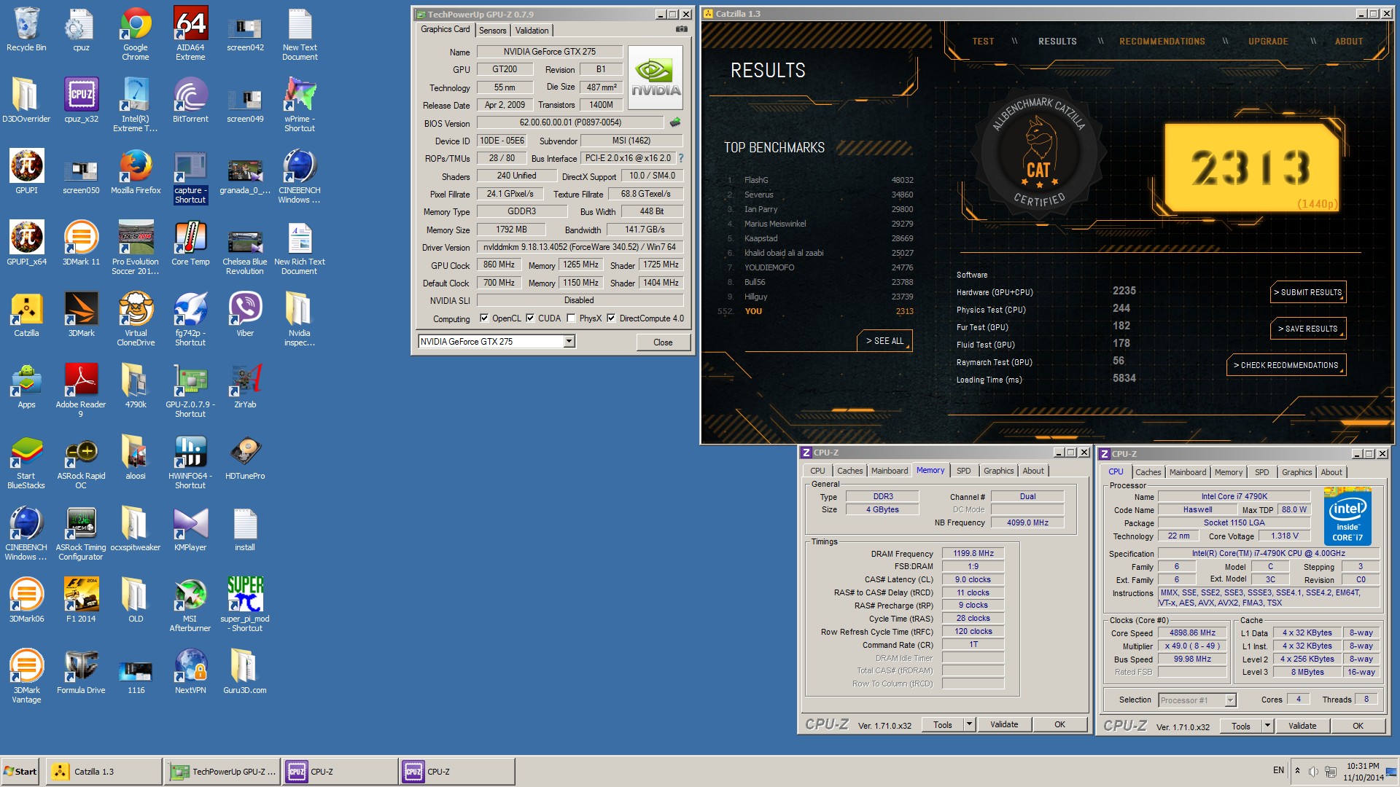The width and height of the screenshot is (1400, 787).
Task: Click SAVE RESULTS in Catzilla
Action: click(x=1308, y=329)
